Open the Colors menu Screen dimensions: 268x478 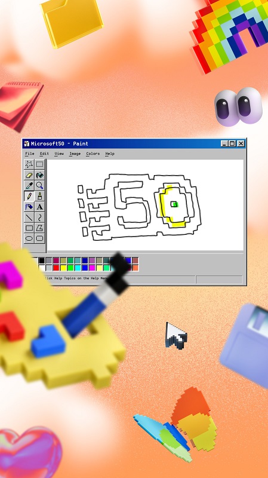pos(93,154)
